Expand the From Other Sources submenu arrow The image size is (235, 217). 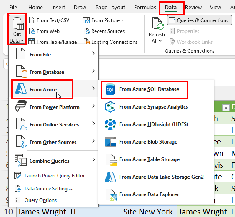click(93, 141)
